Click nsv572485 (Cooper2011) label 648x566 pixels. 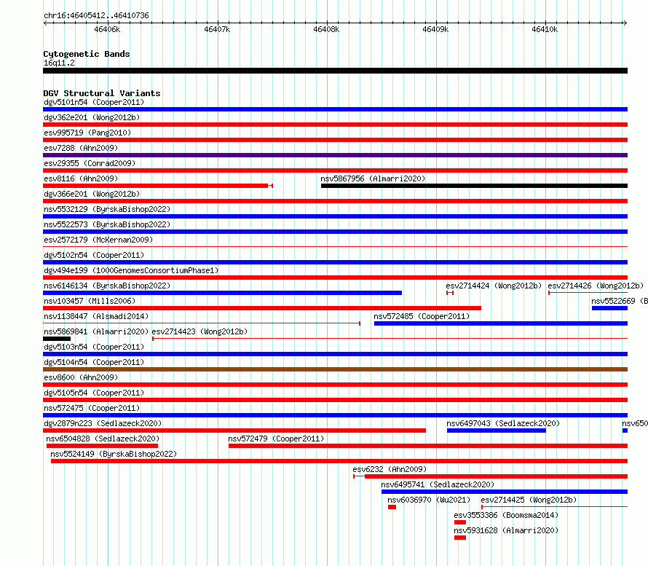point(422,316)
